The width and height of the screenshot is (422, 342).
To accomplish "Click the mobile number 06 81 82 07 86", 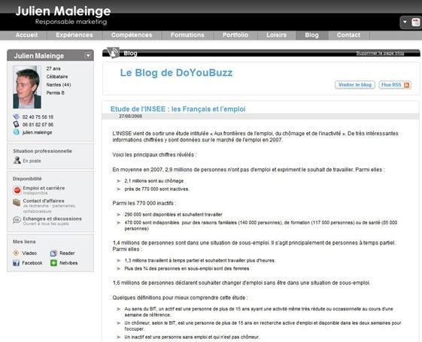I will [38, 125].
